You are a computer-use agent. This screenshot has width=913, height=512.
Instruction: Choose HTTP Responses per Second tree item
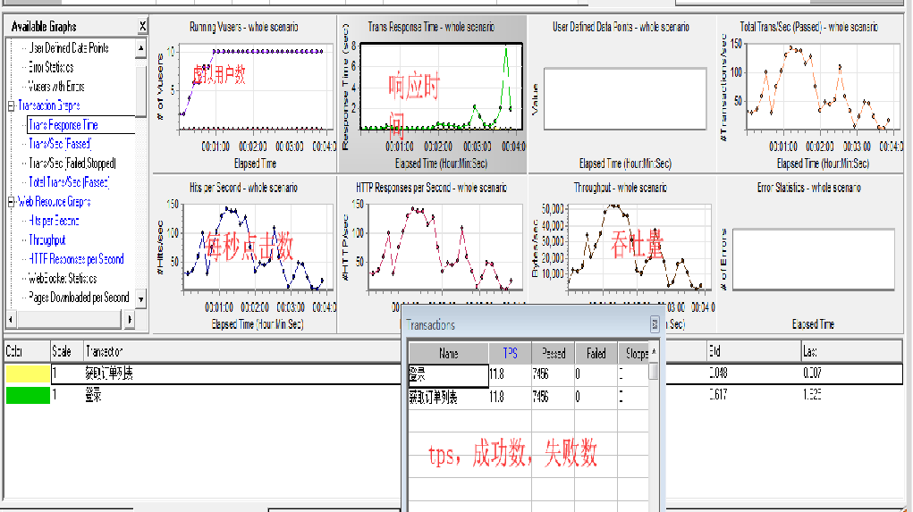click(x=76, y=259)
